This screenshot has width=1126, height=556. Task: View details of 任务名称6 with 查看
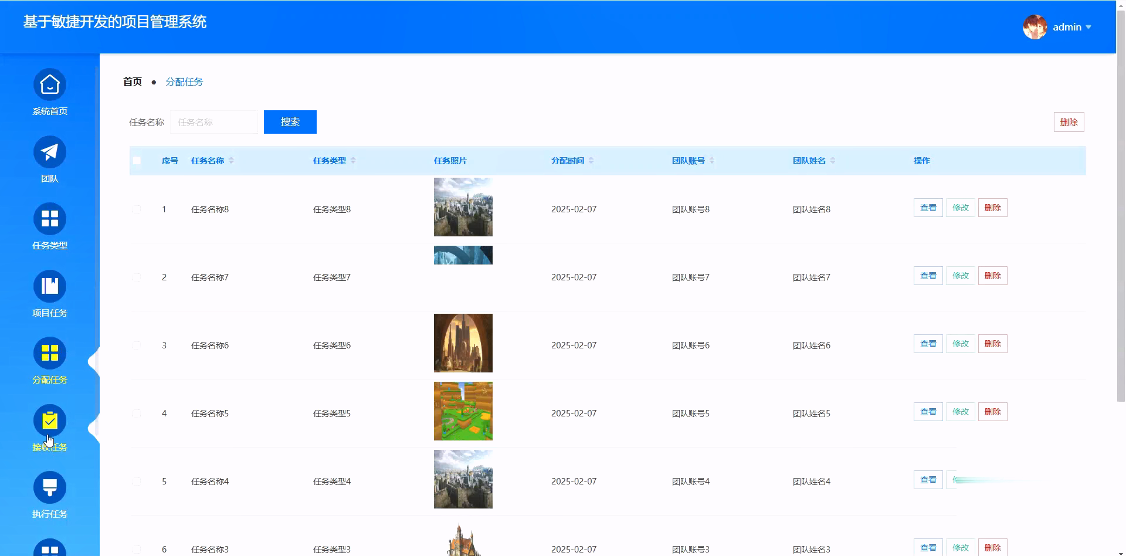point(928,344)
